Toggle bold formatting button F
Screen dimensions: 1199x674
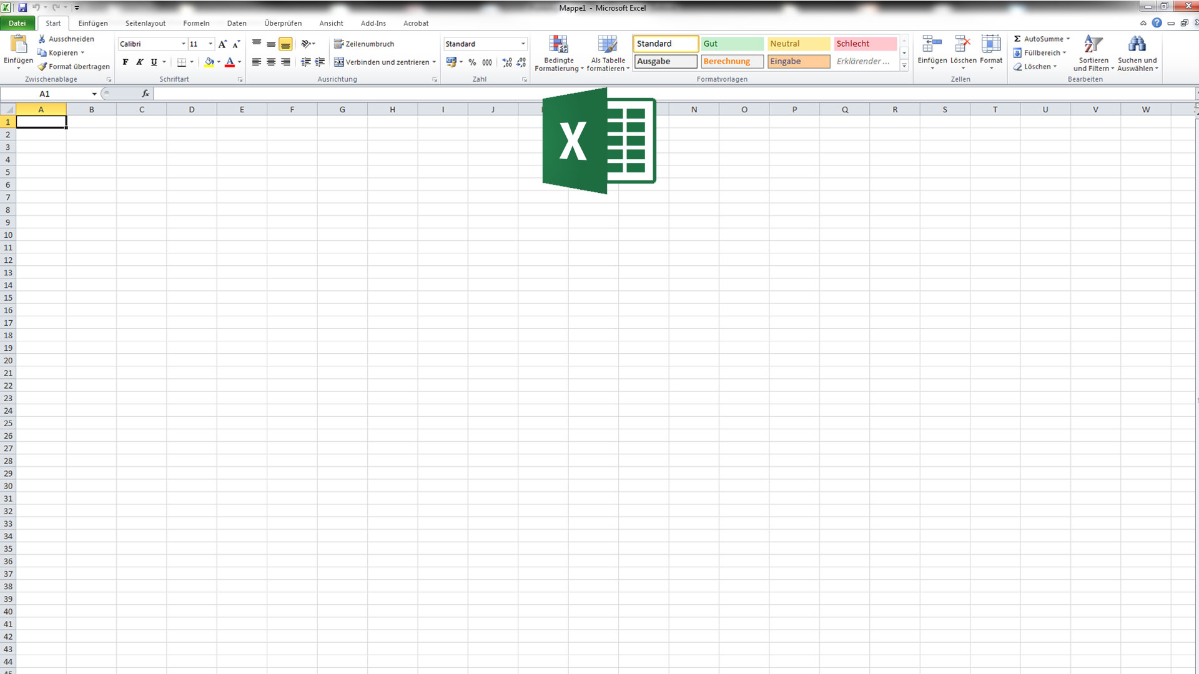point(126,62)
